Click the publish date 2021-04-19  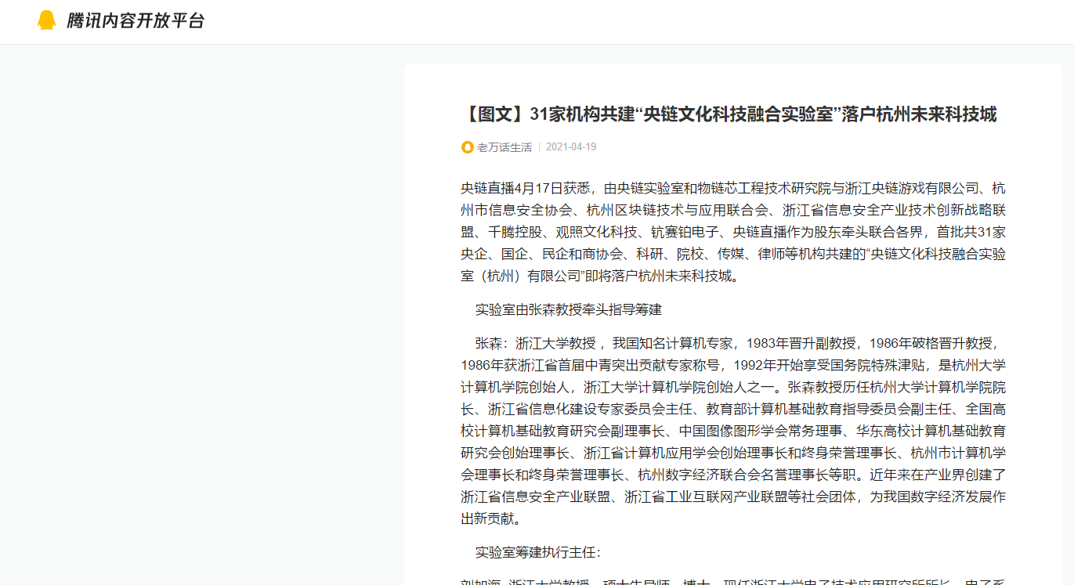[571, 147]
